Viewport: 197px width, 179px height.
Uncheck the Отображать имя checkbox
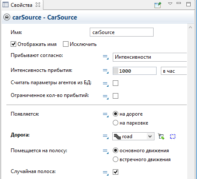click(x=13, y=44)
